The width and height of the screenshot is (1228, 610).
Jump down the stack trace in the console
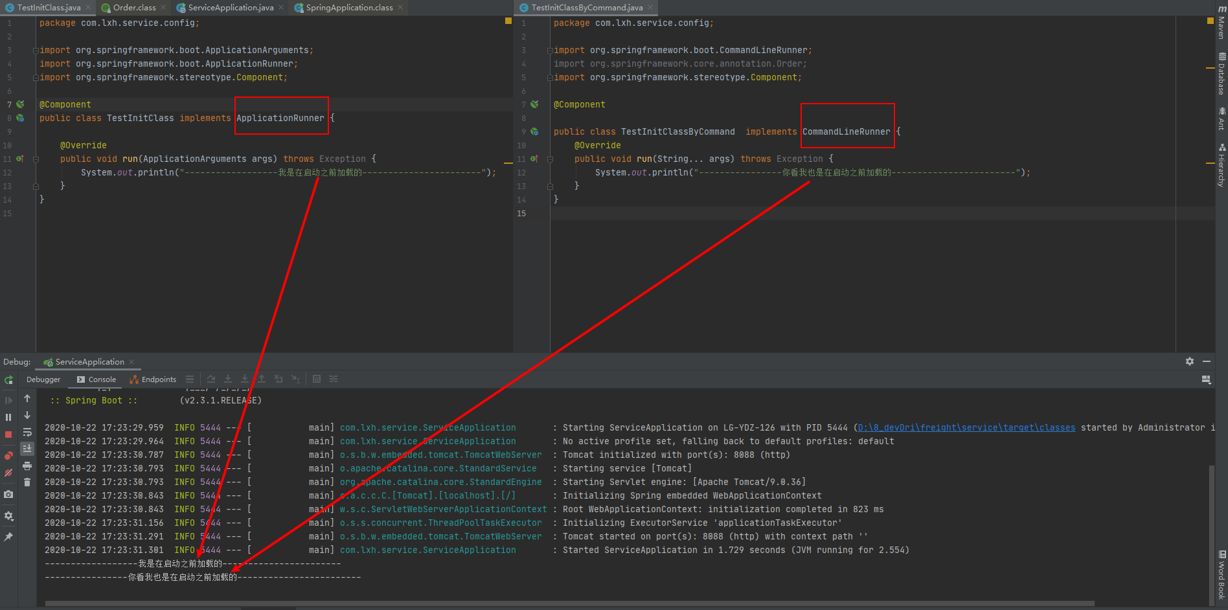(27, 415)
